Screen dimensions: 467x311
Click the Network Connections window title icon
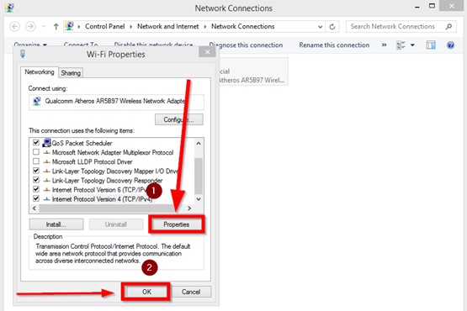9,7
